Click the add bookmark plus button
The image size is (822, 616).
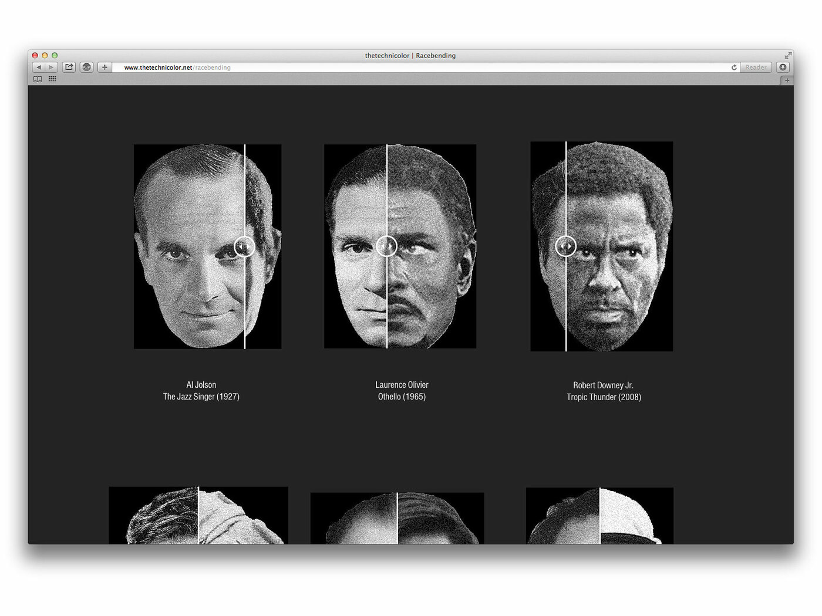coord(105,67)
